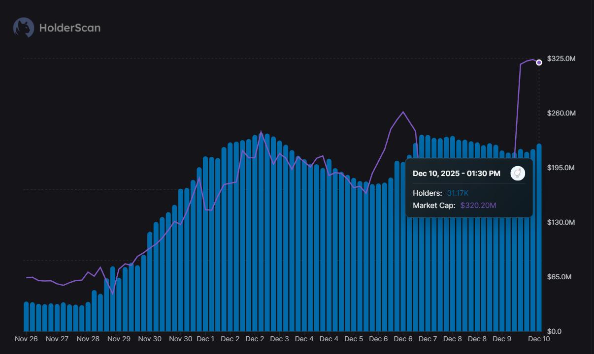Select the leftmost blue holders bar
594x354 pixels.
[26, 317]
